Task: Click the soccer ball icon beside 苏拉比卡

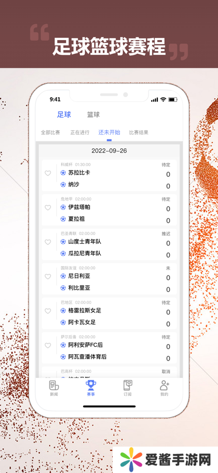Action: click(x=63, y=173)
